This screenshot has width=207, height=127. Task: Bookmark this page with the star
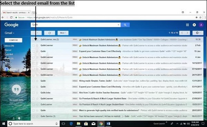pos(200,18)
